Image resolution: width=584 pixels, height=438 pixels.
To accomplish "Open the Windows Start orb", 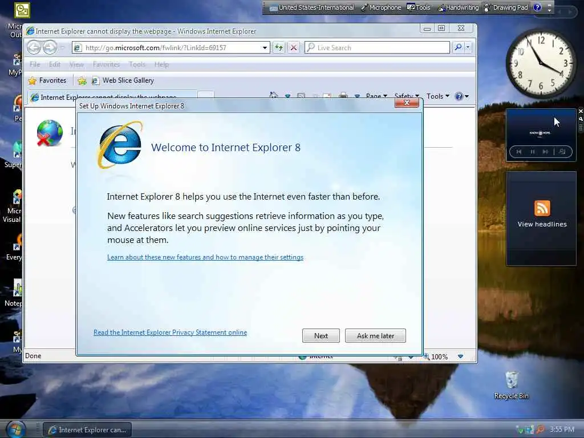I will coord(15,429).
